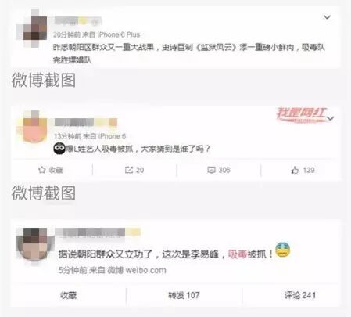Open 评论 241 comments

tap(300, 295)
